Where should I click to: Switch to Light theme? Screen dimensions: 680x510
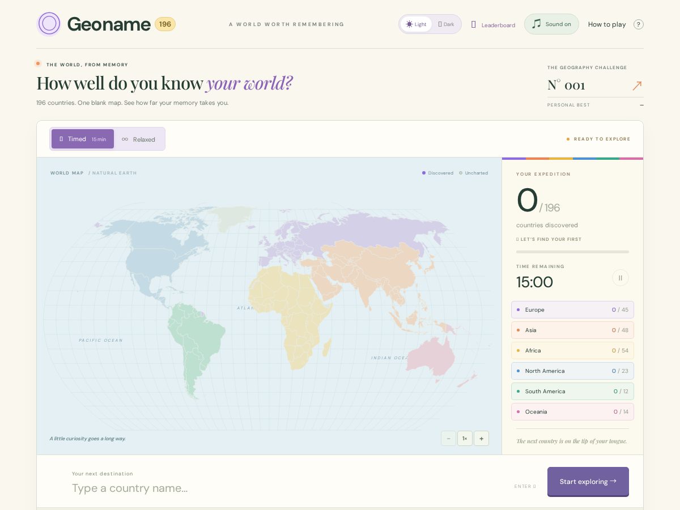(x=416, y=24)
